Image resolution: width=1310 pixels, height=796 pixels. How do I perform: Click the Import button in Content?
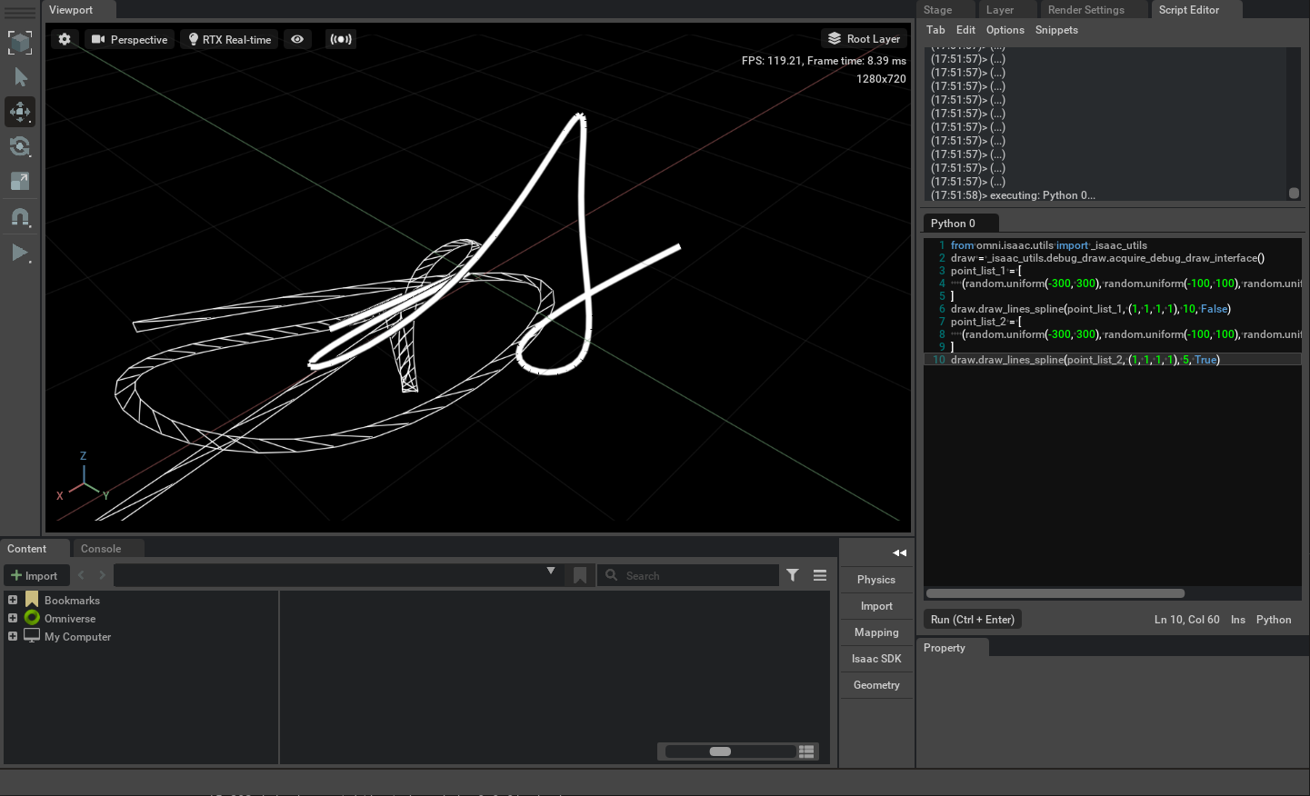(x=35, y=576)
